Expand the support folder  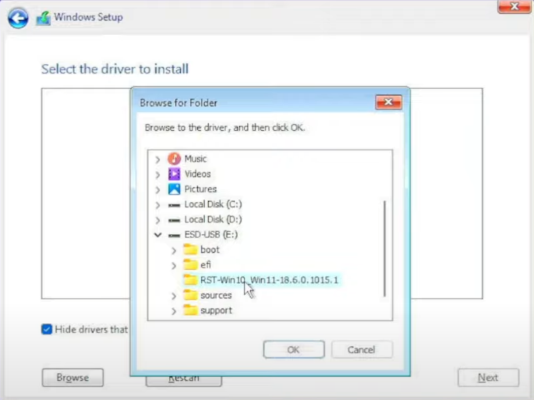tap(174, 311)
